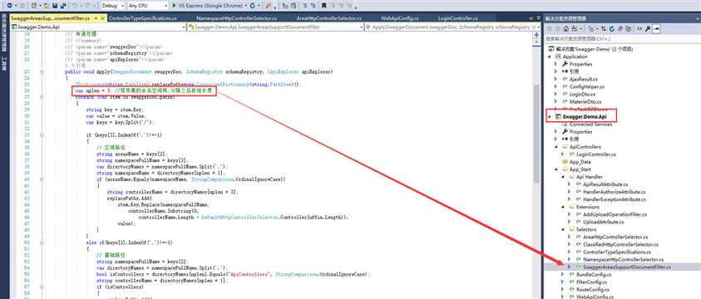Start debugging with IIS Express button
The width and height of the screenshot is (701, 299).
pyautogui.click(x=210, y=6)
